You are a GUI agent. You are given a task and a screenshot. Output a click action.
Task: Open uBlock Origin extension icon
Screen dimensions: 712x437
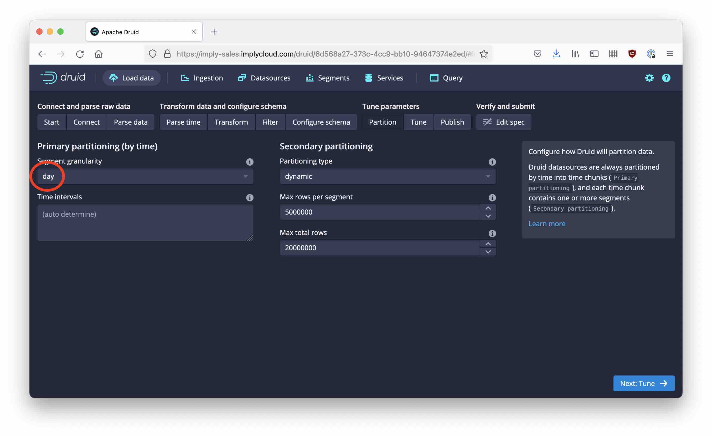click(x=632, y=54)
